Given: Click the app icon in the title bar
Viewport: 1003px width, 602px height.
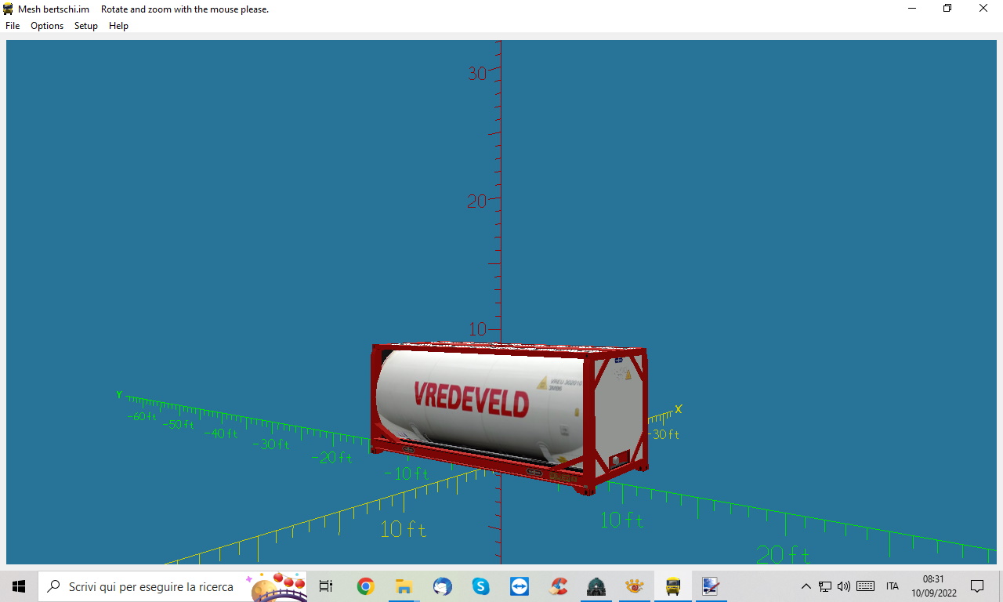Looking at the screenshot, I should pyautogui.click(x=9, y=9).
